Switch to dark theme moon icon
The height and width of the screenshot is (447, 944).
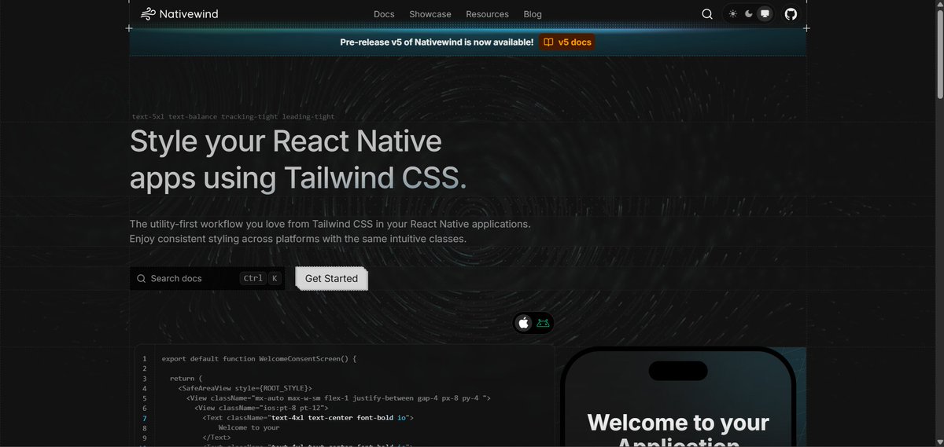coord(749,14)
